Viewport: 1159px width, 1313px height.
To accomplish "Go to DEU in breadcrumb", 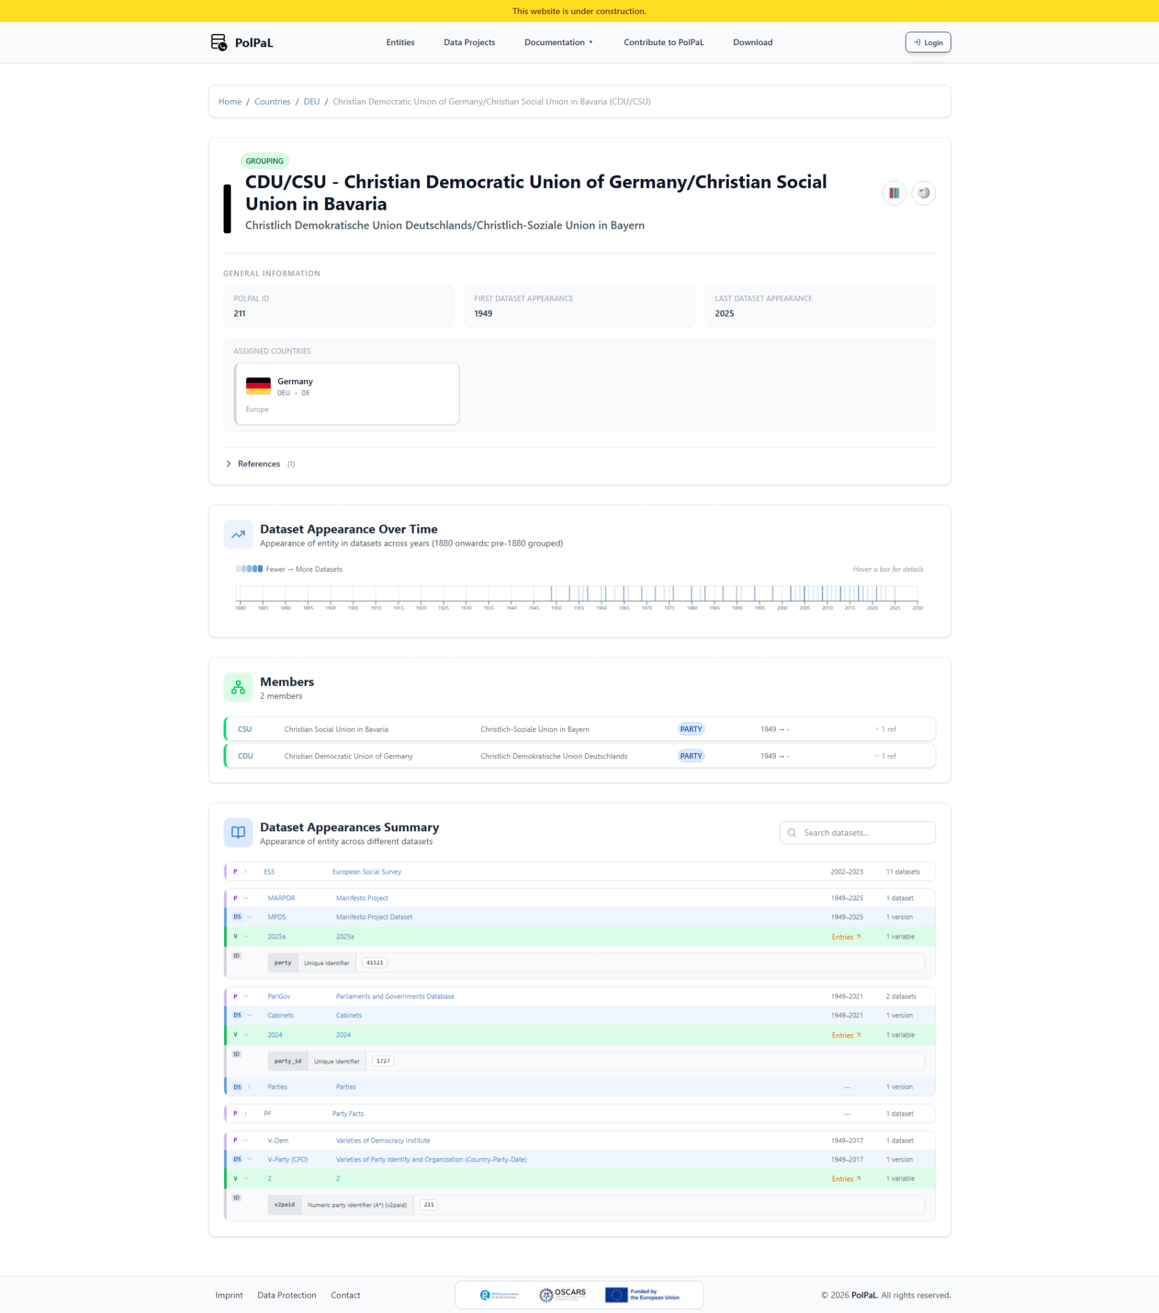I will (311, 102).
